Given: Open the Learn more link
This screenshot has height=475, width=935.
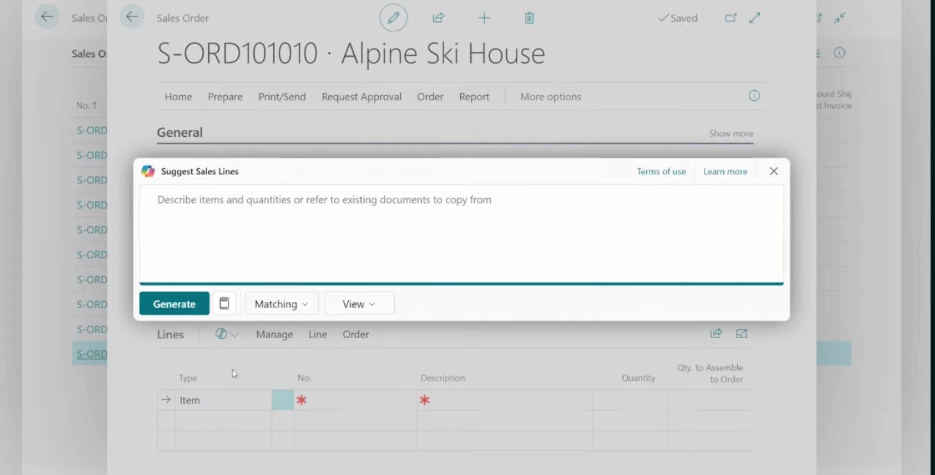Looking at the screenshot, I should (x=724, y=171).
